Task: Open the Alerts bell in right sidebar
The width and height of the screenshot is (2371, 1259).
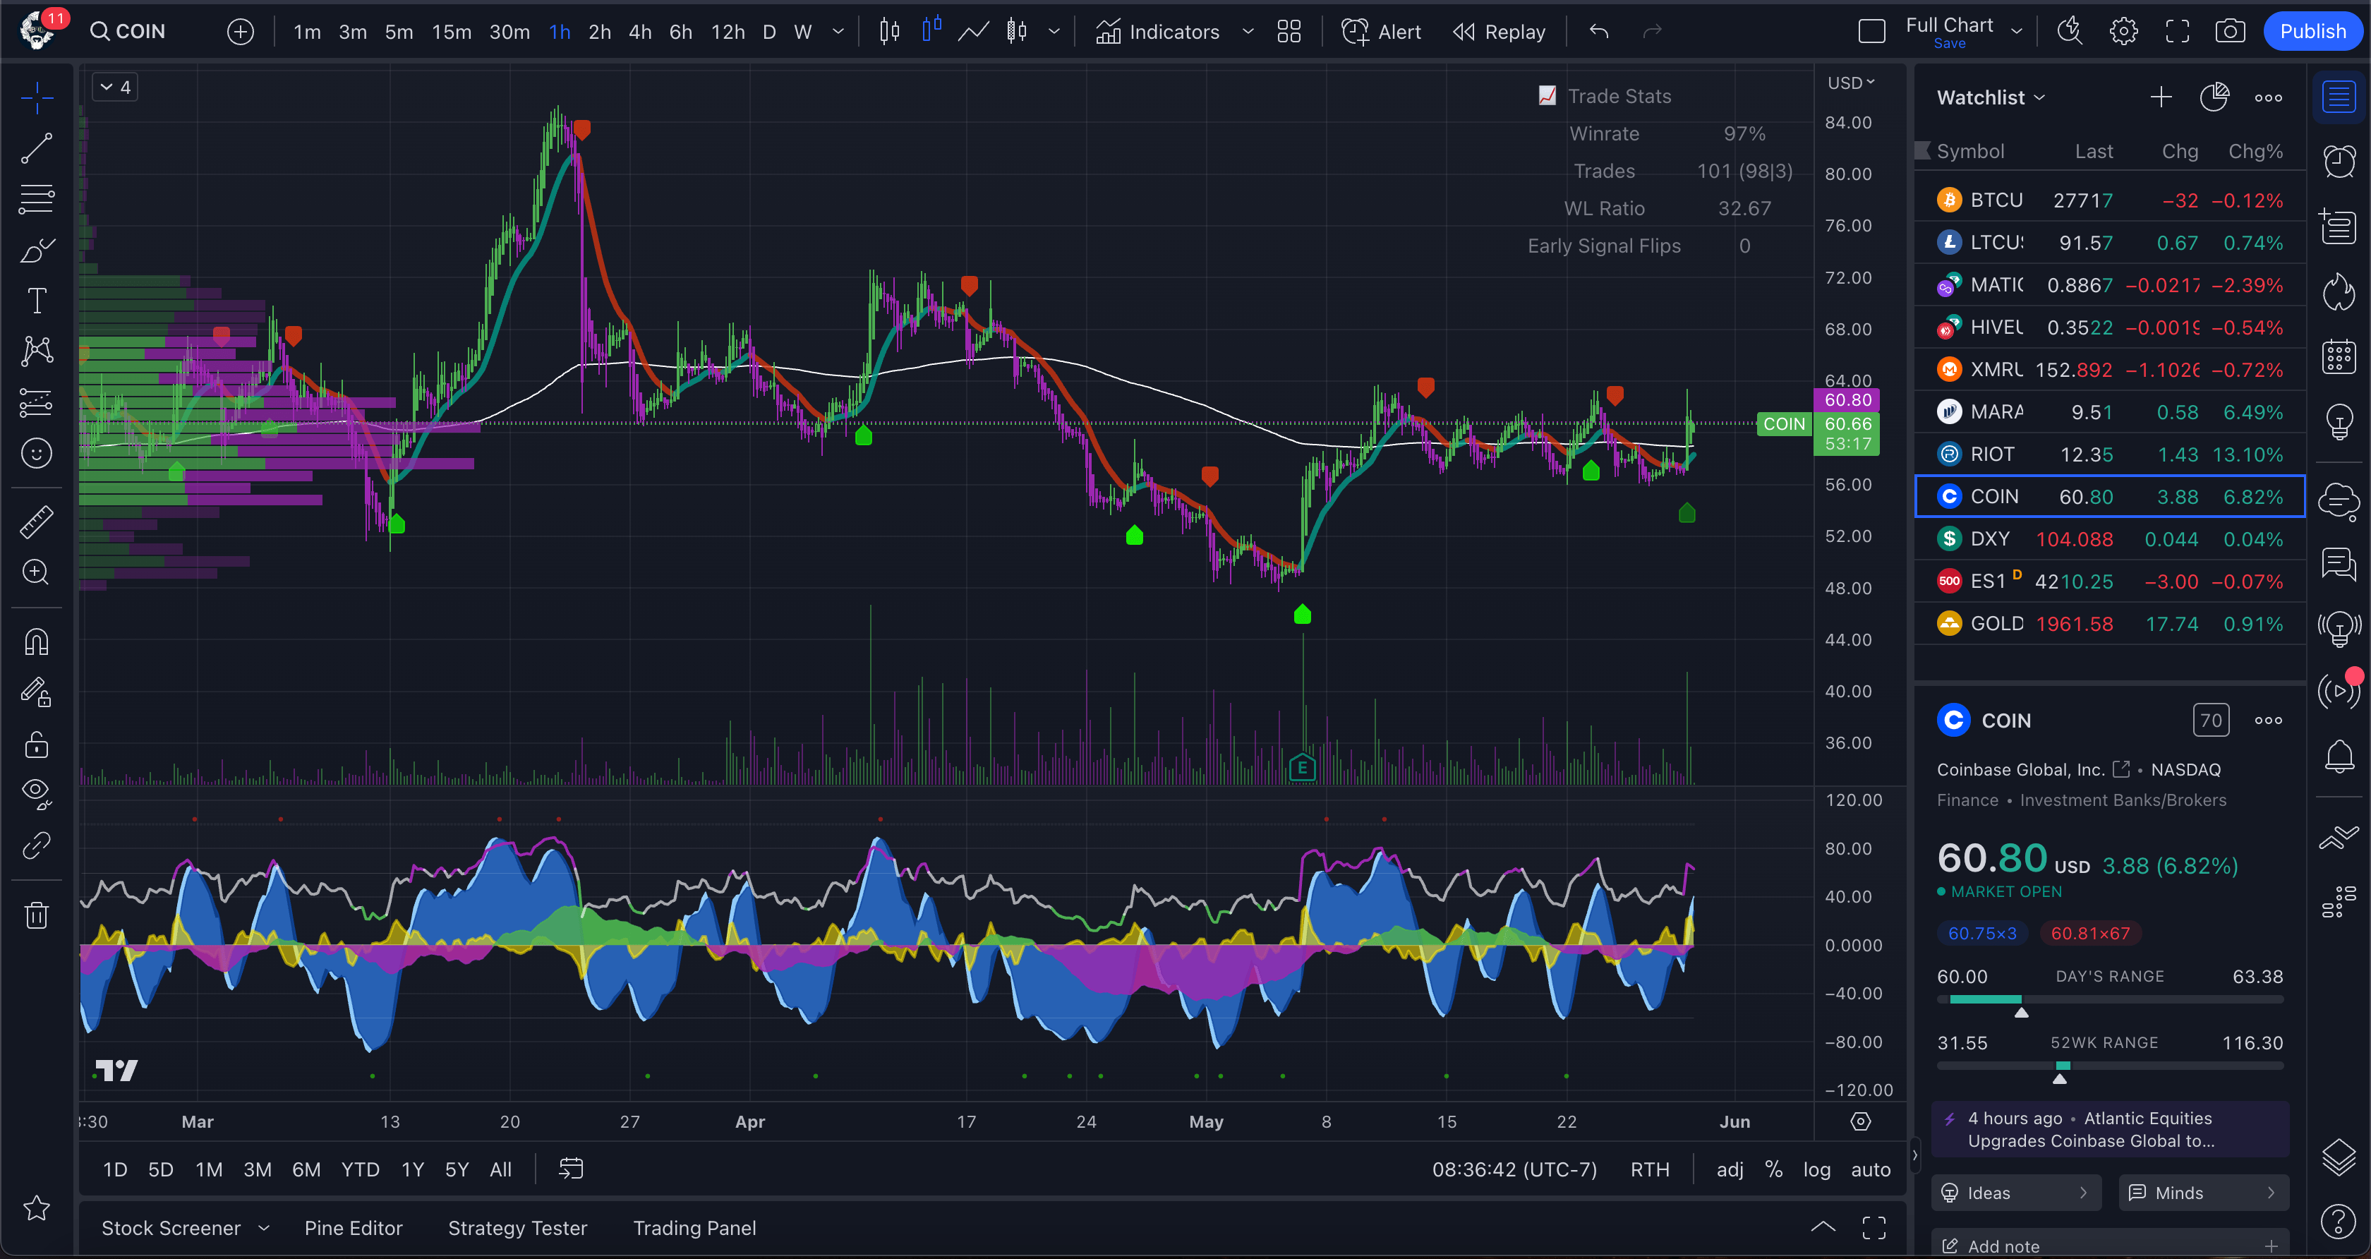Action: [2339, 757]
